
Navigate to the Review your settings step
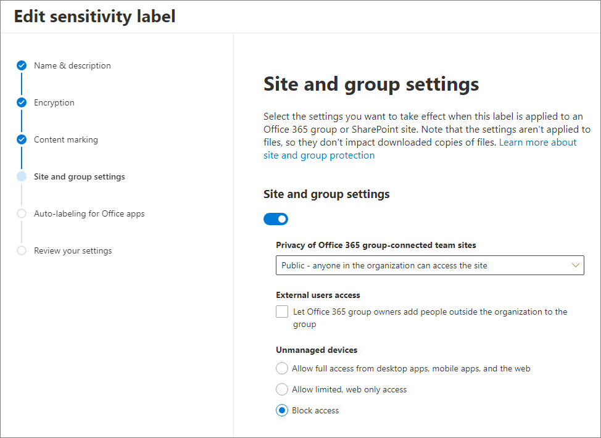[x=73, y=250]
